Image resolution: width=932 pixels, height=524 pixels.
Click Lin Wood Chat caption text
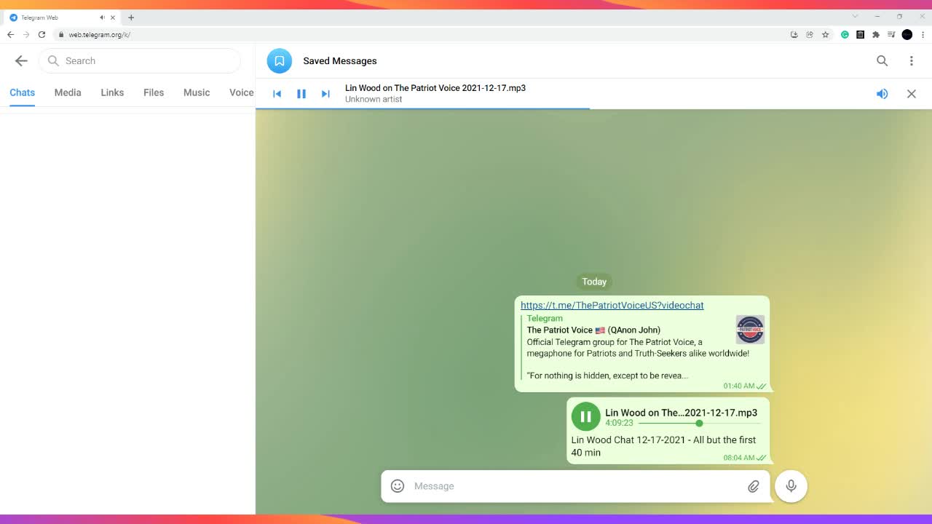663,446
